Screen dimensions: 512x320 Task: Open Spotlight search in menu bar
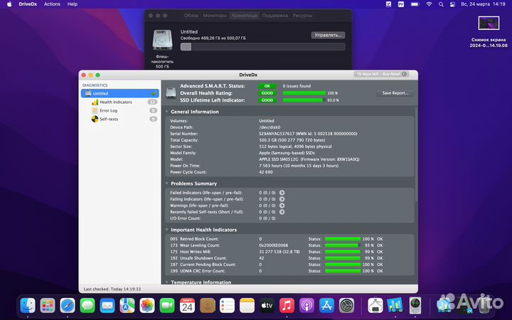[441, 4]
